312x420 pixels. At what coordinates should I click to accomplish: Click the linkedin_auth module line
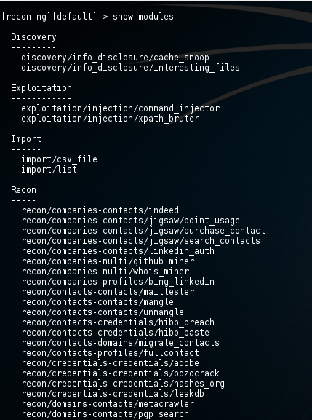point(118,250)
